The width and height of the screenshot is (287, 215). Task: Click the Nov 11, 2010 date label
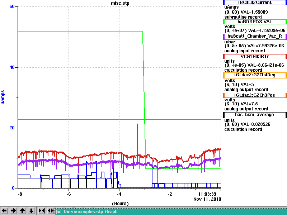(x=207, y=199)
